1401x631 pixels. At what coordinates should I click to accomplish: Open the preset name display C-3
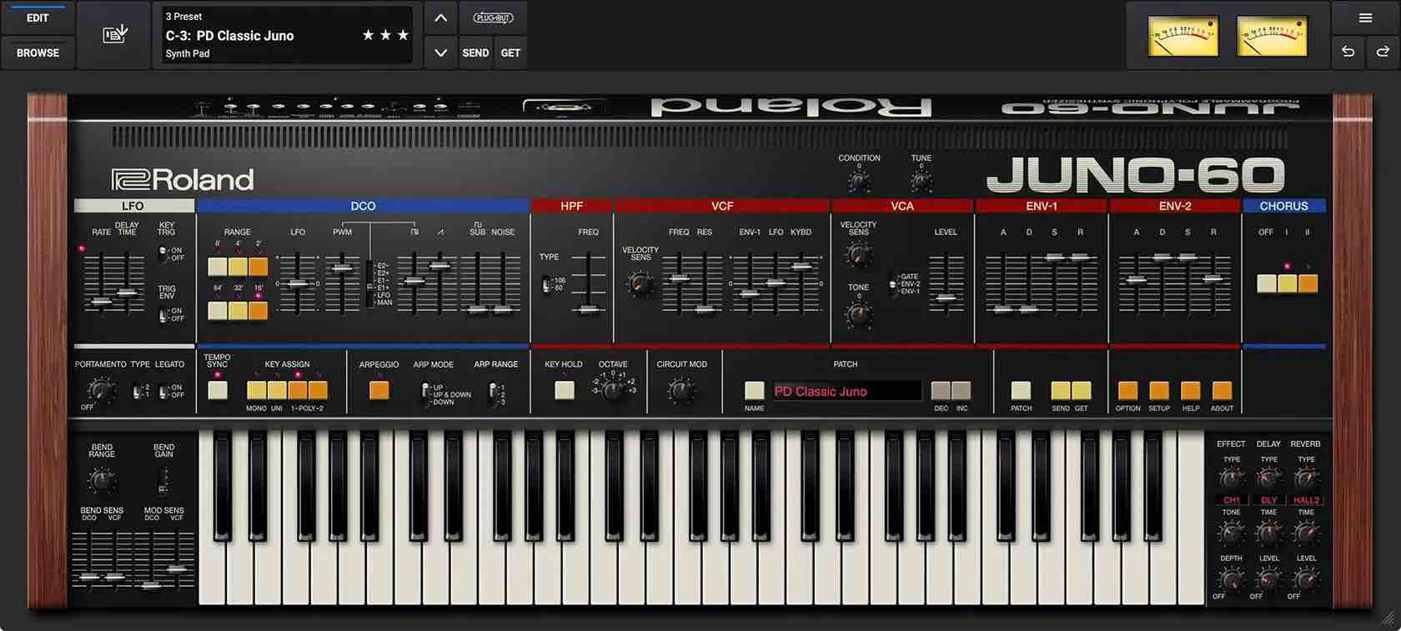[x=284, y=35]
